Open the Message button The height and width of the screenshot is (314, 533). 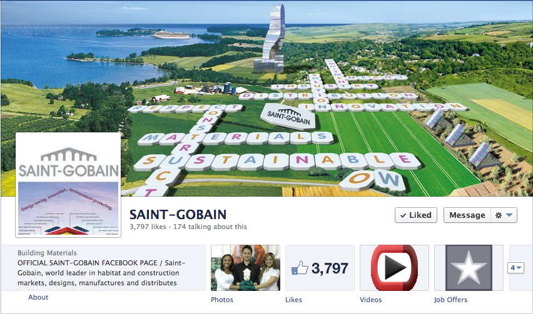click(x=467, y=215)
